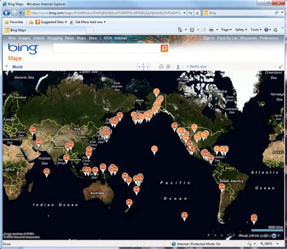Click the browser Back arrow button
The image size is (287, 249).
[x=7, y=13]
